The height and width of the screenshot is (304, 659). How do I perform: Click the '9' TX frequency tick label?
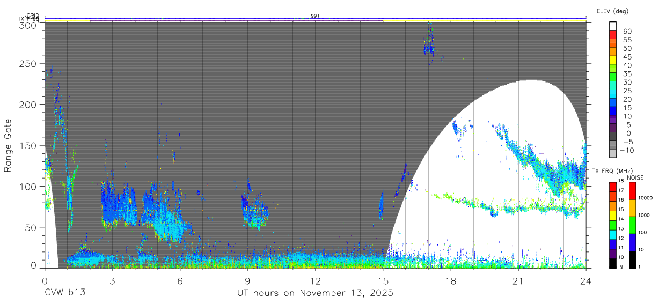[623, 266]
